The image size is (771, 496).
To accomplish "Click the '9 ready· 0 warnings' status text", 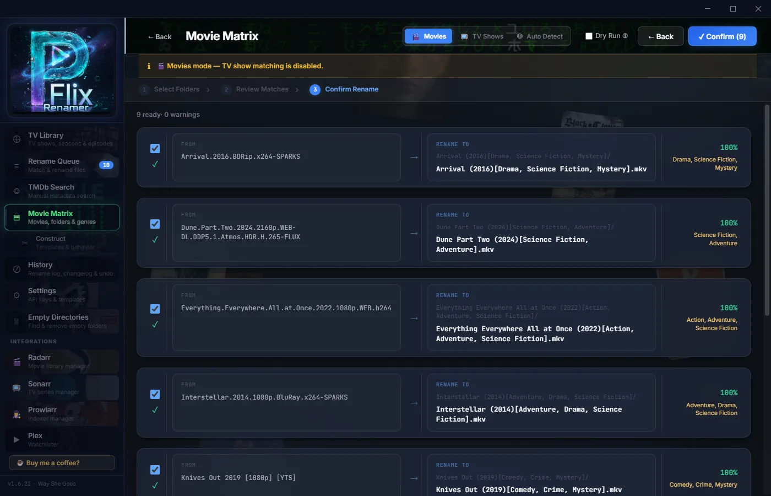I will coord(168,115).
